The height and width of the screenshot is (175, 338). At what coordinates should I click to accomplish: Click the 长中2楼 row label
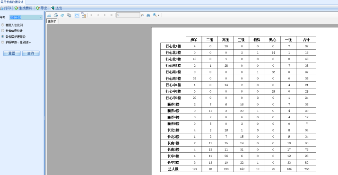coord(173,163)
